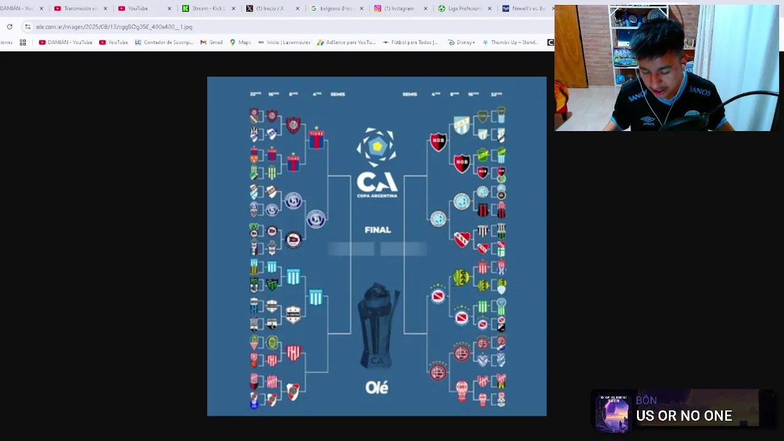Image resolution: width=784 pixels, height=441 pixels.
Task: Click the Copa Argentina logo in bracket
Action: pos(377,163)
